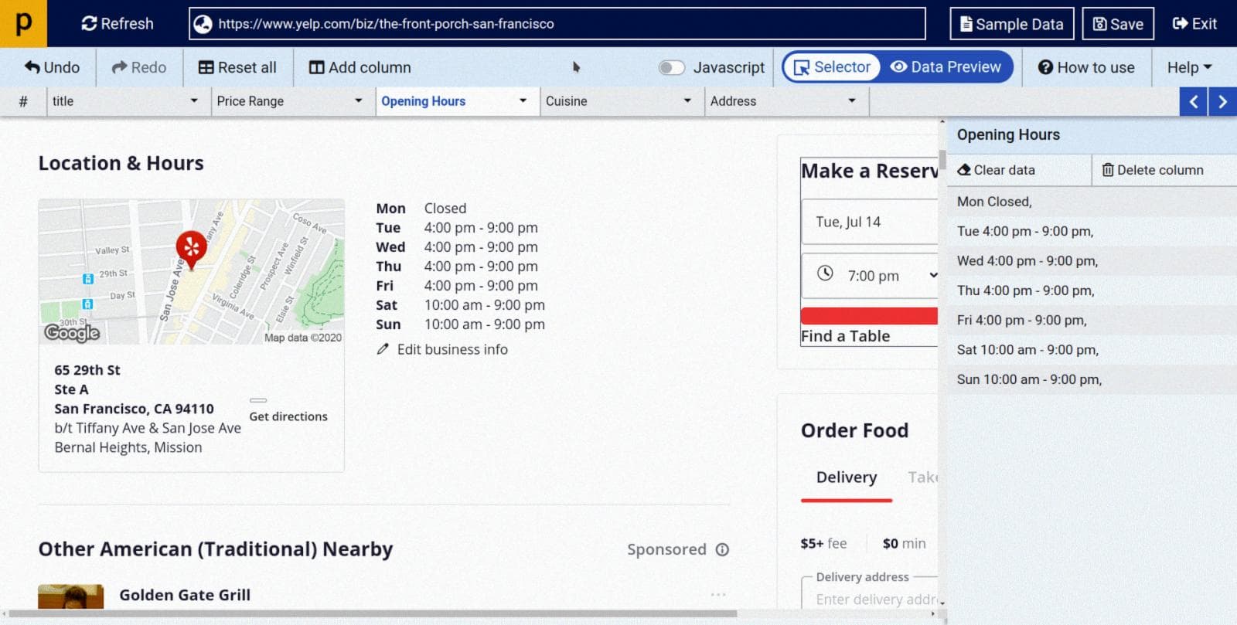This screenshot has height=625, width=1237.
Task: Save the current project
Action: point(1118,24)
